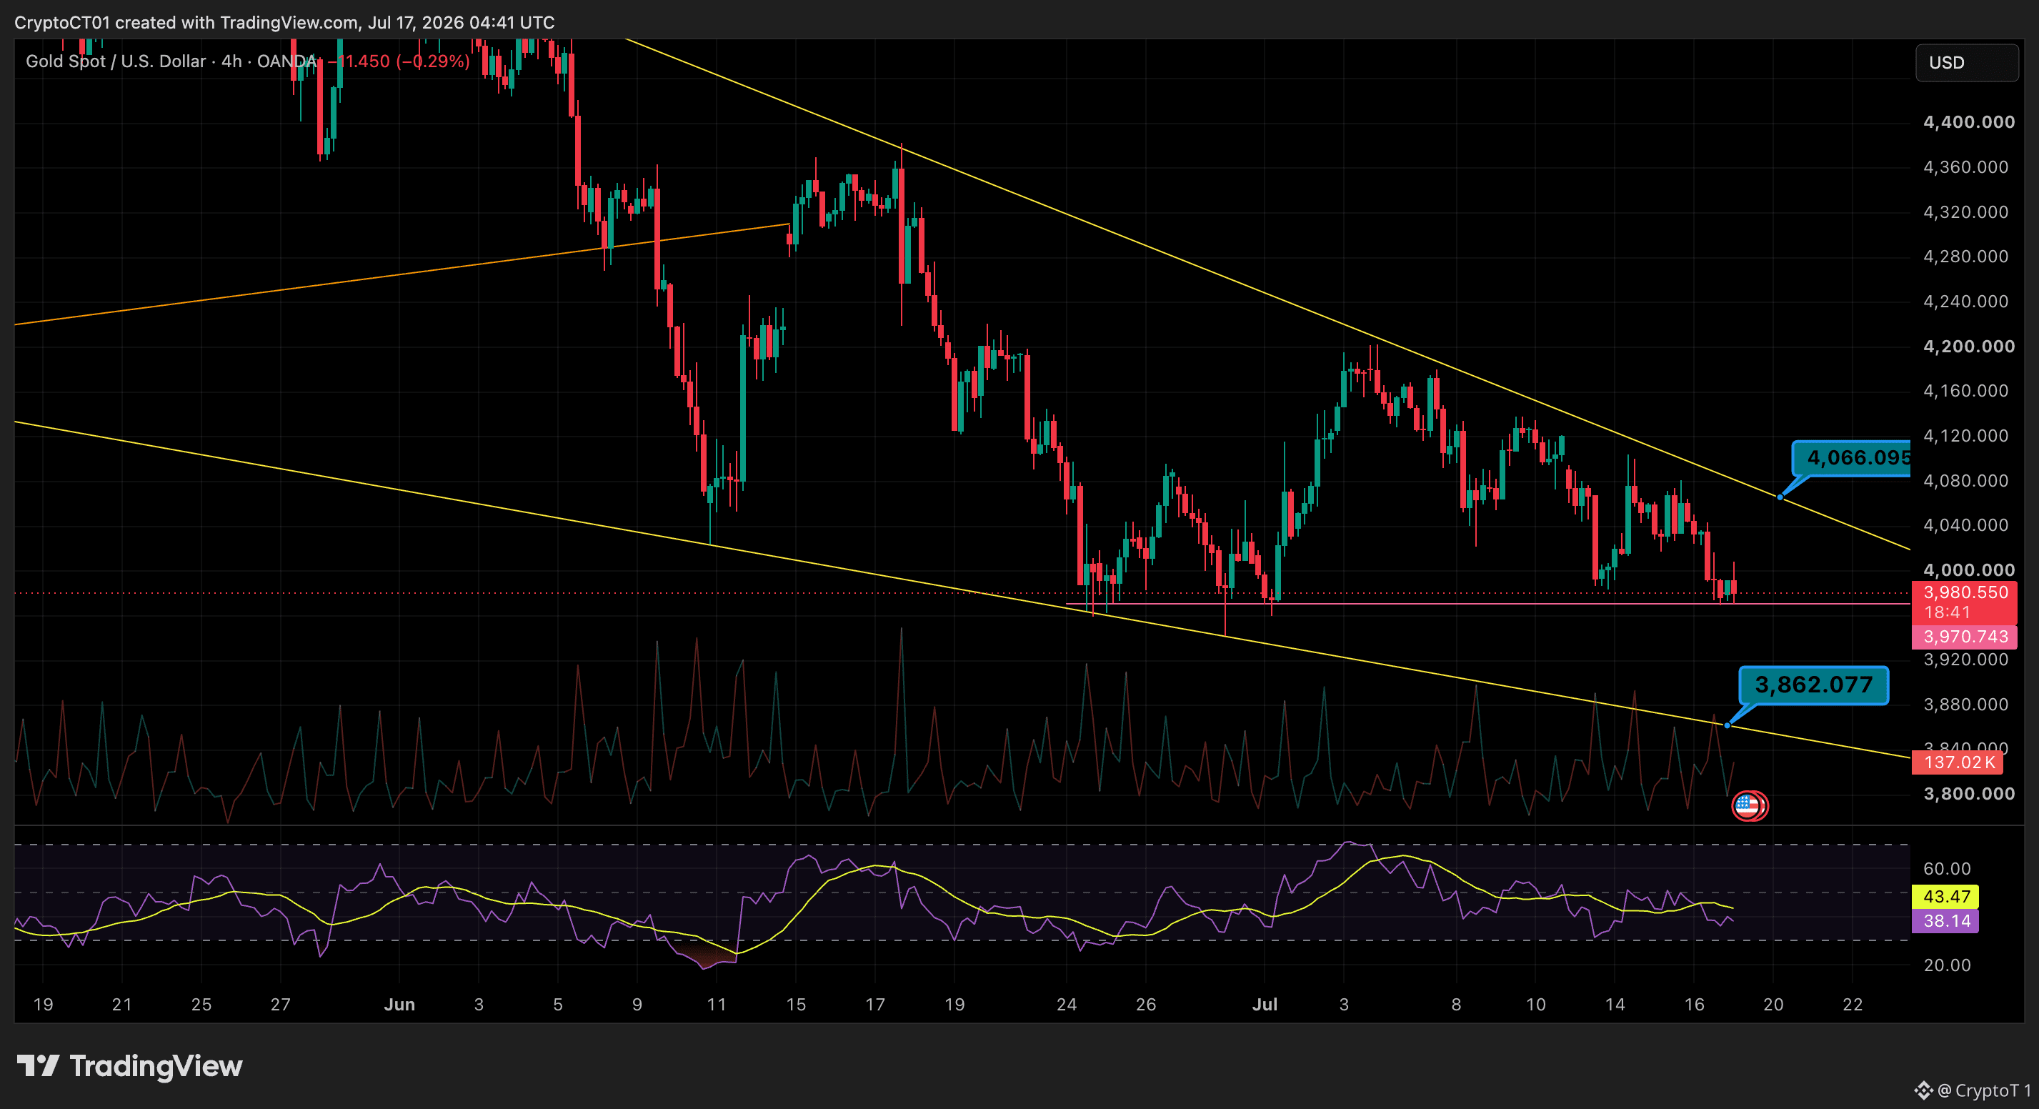Click the 11 date label on time axis
The image size is (2039, 1109).
pyautogui.click(x=717, y=1005)
